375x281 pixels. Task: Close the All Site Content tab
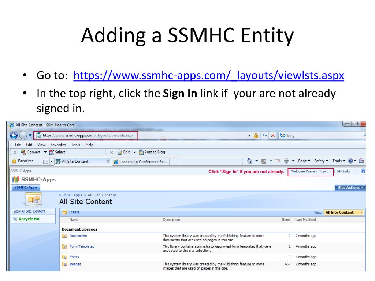pyautogui.click(x=108, y=161)
